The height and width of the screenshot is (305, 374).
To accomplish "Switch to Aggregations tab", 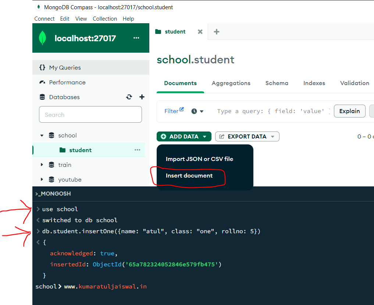I will pyautogui.click(x=231, y=83).
